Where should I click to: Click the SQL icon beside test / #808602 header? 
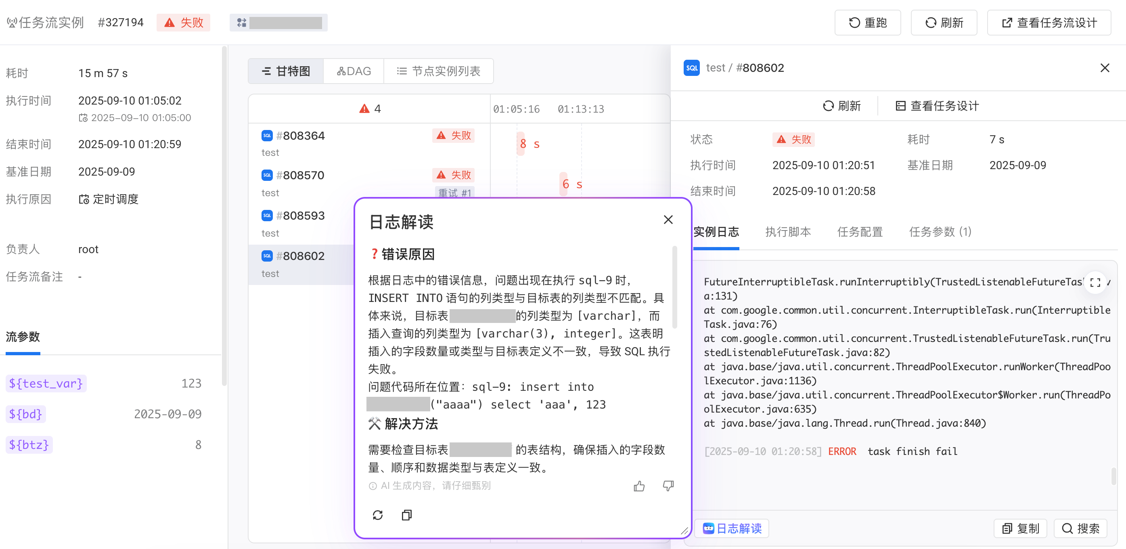(x=691, y=68)
